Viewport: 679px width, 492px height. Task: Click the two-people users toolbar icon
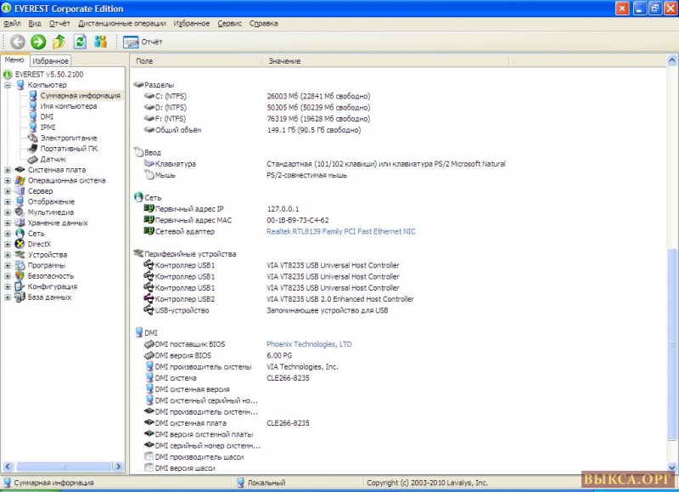101,42
